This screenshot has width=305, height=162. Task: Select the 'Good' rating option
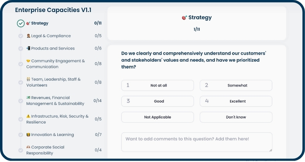(157, 101)
